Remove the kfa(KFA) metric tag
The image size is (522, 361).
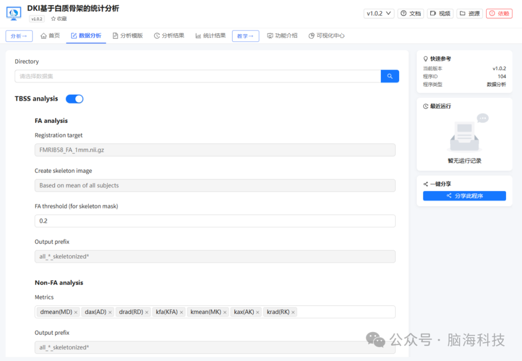pyautogui.click(x=181, y=312)
